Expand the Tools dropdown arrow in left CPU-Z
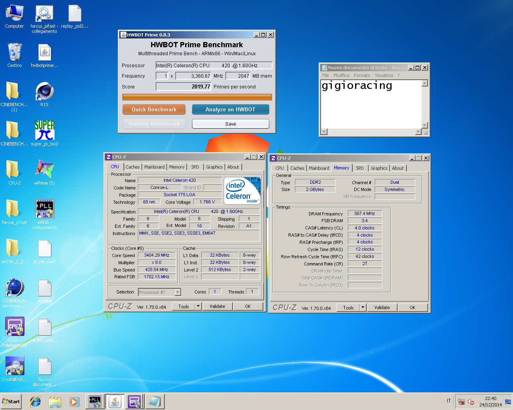Image resolution: width=513 pixels, height=410 pixels. pyautogui.click(x=198, y=306)
